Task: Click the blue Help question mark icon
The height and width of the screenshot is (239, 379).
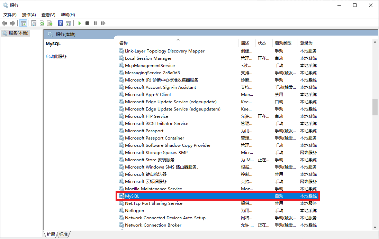Action: tap(61, 23)
